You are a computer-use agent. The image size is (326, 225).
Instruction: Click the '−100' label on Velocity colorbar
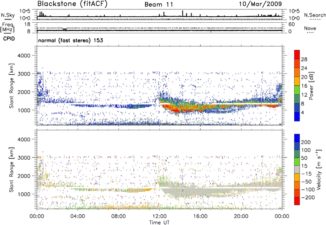point(308,190)
